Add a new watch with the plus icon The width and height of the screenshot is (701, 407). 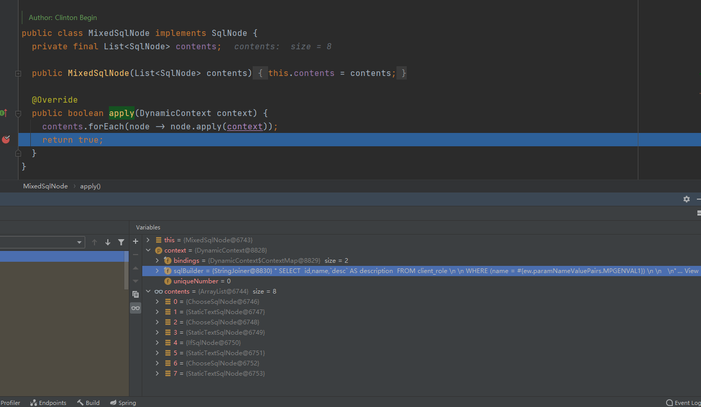(x=136, y=241)
